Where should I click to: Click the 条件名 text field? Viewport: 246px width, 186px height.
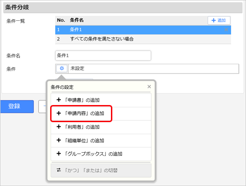(x=103, y=56)
